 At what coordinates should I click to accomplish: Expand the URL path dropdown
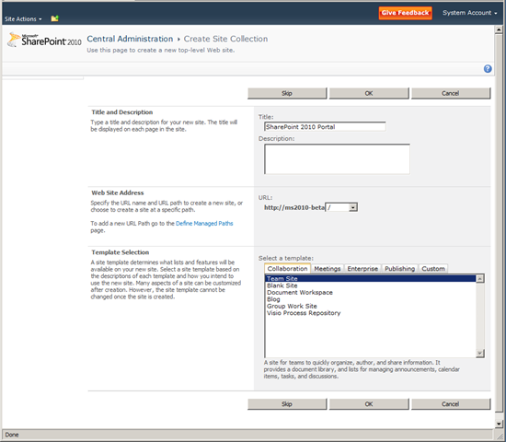coord(353,207)
